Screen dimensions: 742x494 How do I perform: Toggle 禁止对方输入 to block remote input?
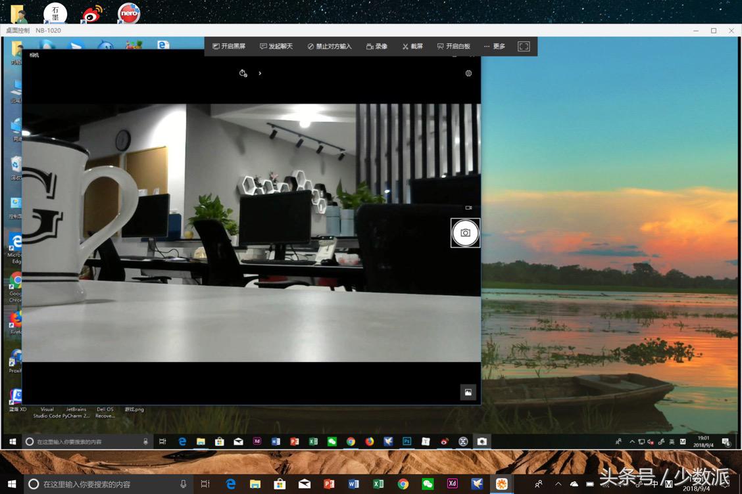[330, 47]
